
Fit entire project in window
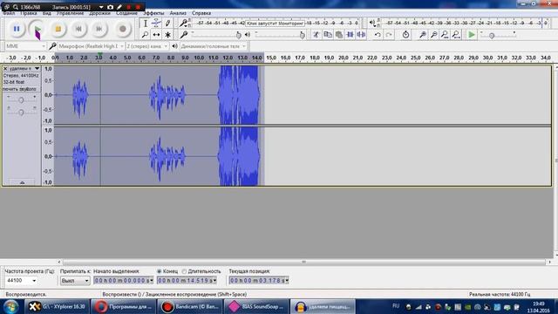[x=456, y=35]
